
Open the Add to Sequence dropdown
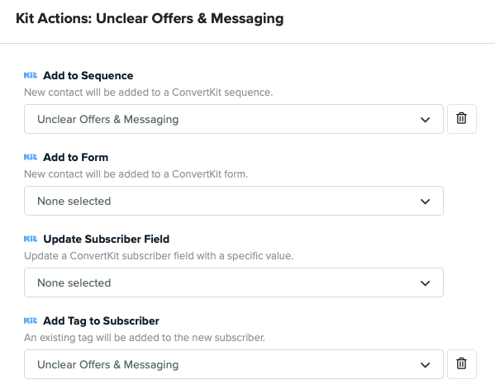234,119
